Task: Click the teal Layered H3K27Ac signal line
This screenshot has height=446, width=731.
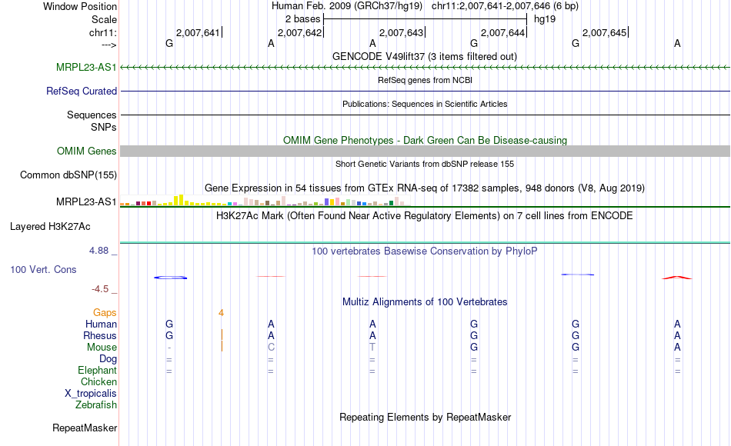Action: (x=425, y=242)
